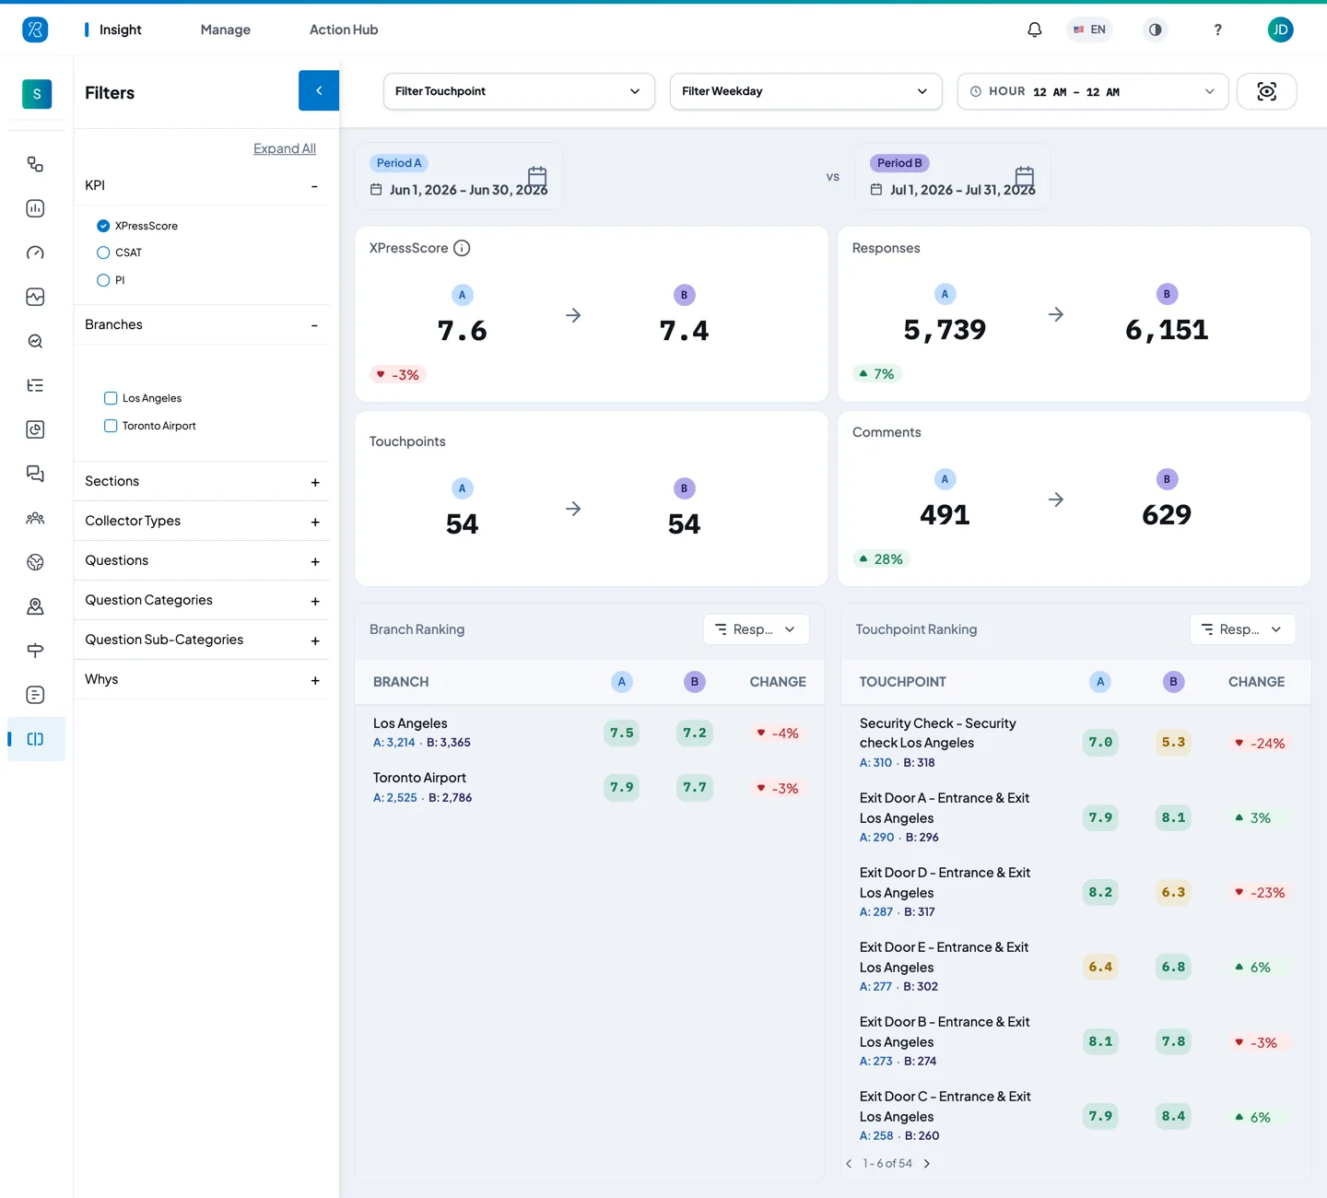This screenshot has width=1327, height=1198.
Task: Open the help question mark icon
Action: [x=1217, y=29]
